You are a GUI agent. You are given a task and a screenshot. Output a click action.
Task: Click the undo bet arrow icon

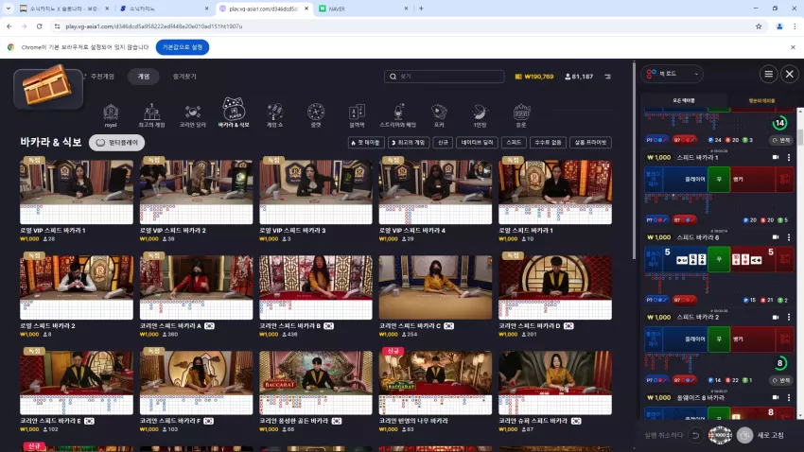pyautogui.click(x=695, y=435)
